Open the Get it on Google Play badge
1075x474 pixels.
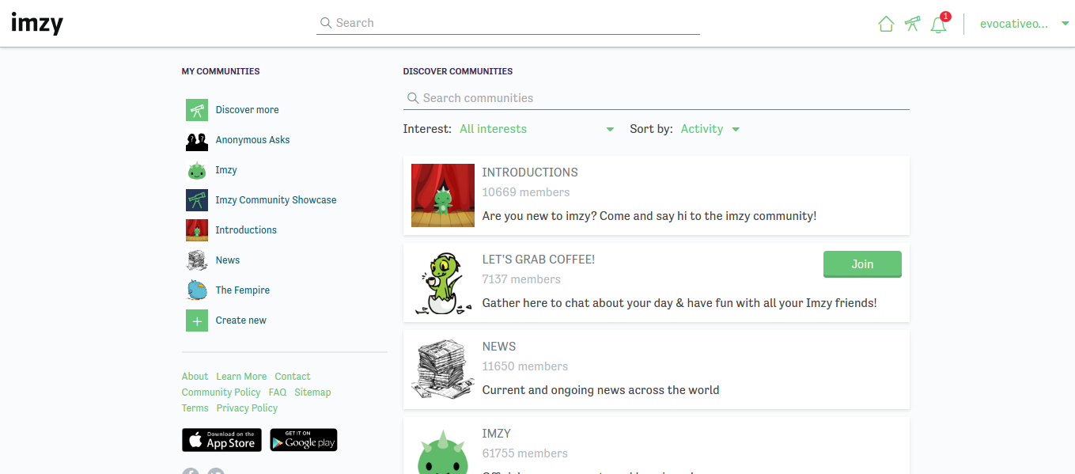coord(304,440)
